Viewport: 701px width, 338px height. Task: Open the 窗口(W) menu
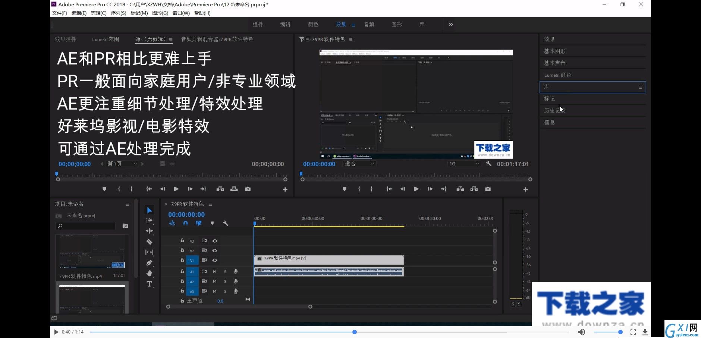181,13
